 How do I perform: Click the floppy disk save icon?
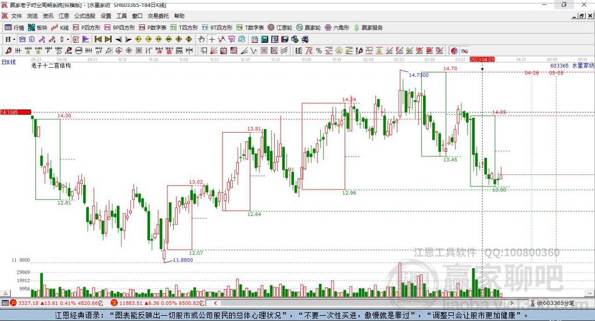pyautogui.click(x=285, y=39)
